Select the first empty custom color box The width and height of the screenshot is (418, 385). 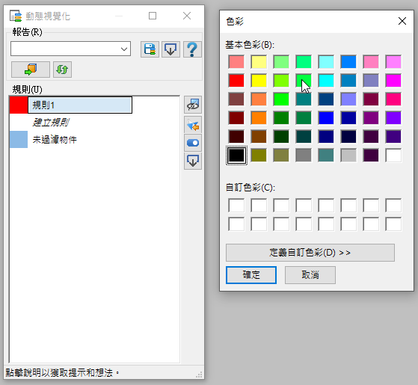pos(236,206)
